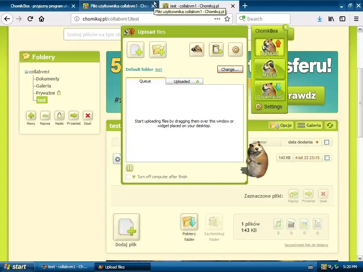Click the Usuń folder icon in Foldery panel
Viewport: 363px width, 272px height.
point(88,116)
